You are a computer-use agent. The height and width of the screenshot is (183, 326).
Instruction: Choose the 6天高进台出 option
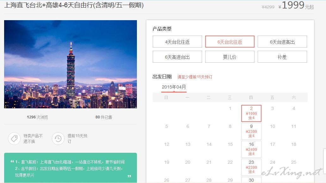(x=177, y=57)
